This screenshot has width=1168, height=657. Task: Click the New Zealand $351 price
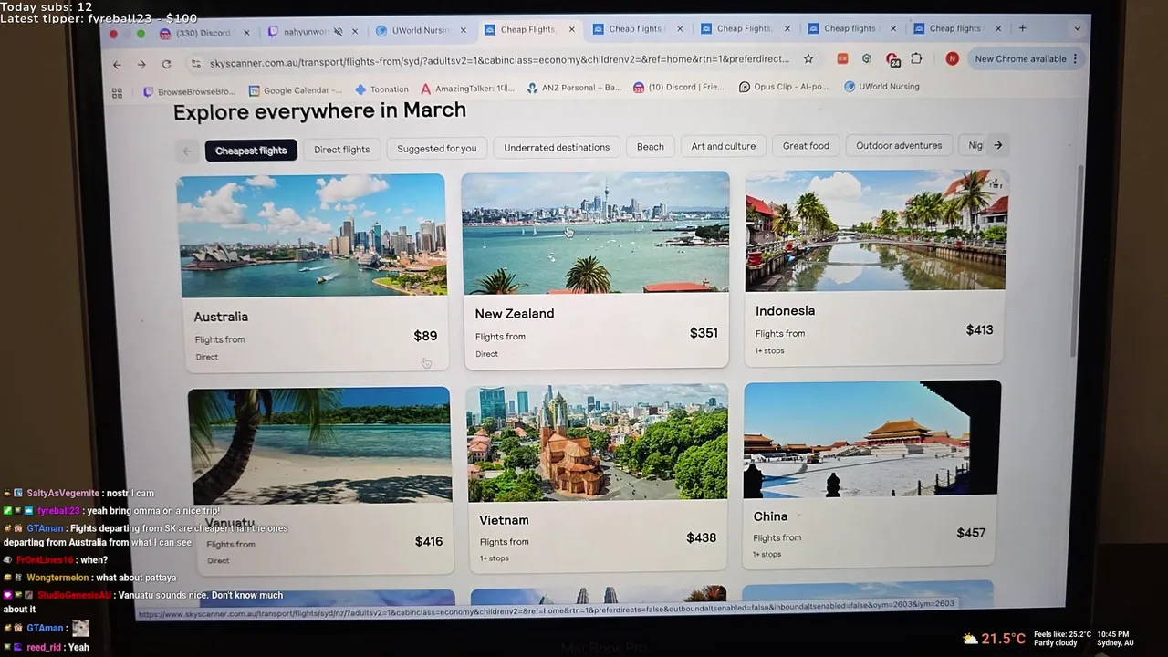pyautogui.click(x=704, y=333)
